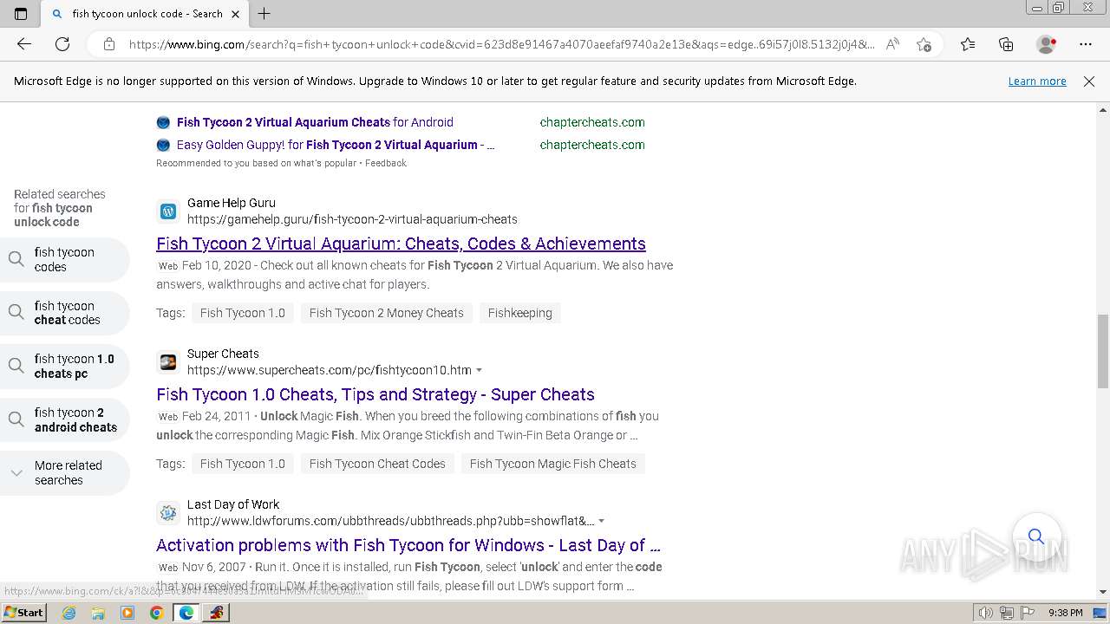
Task: Open Easy Golden Guppy chaptercheats result
Action: tap(336, 145)
